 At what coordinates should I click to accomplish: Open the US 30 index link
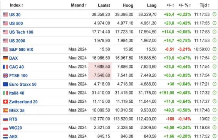(15, 15)
